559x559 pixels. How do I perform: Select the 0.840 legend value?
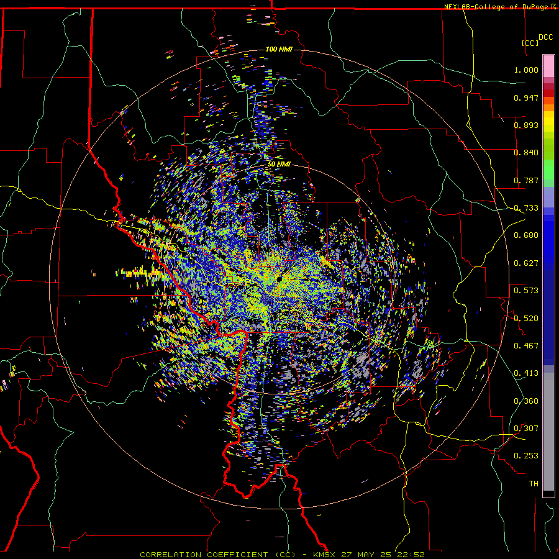(x=526, y=153)
